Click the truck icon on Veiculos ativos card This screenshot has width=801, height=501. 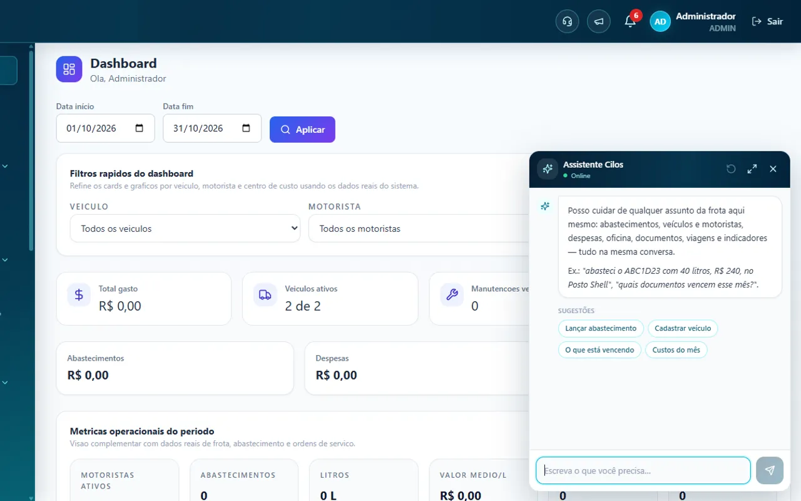[x=265, y=294]
